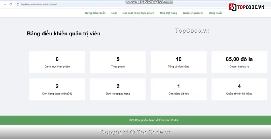Click the Đơn hàng đang chờ xử lý label
This screenshot has width=271, height=139.
click(x=57, y=94)
